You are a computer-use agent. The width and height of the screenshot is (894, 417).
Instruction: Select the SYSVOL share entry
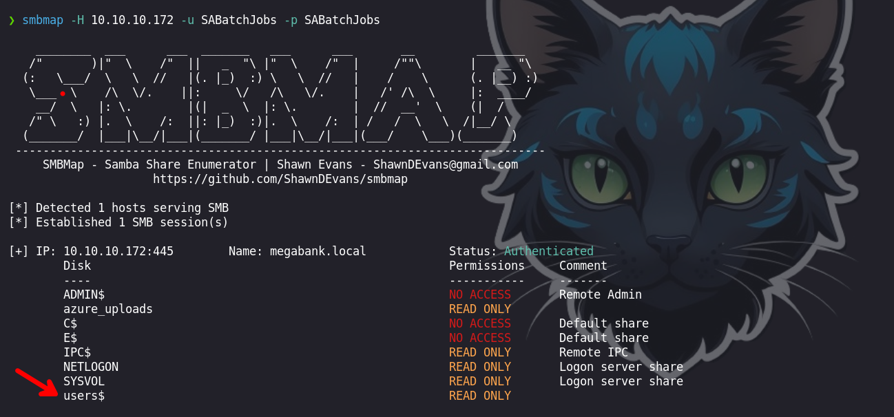click(84, 381)
